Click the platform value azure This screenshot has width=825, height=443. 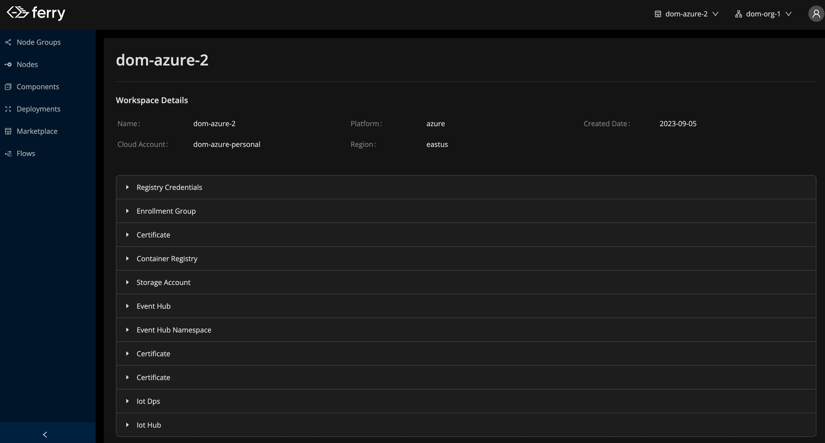436,124
